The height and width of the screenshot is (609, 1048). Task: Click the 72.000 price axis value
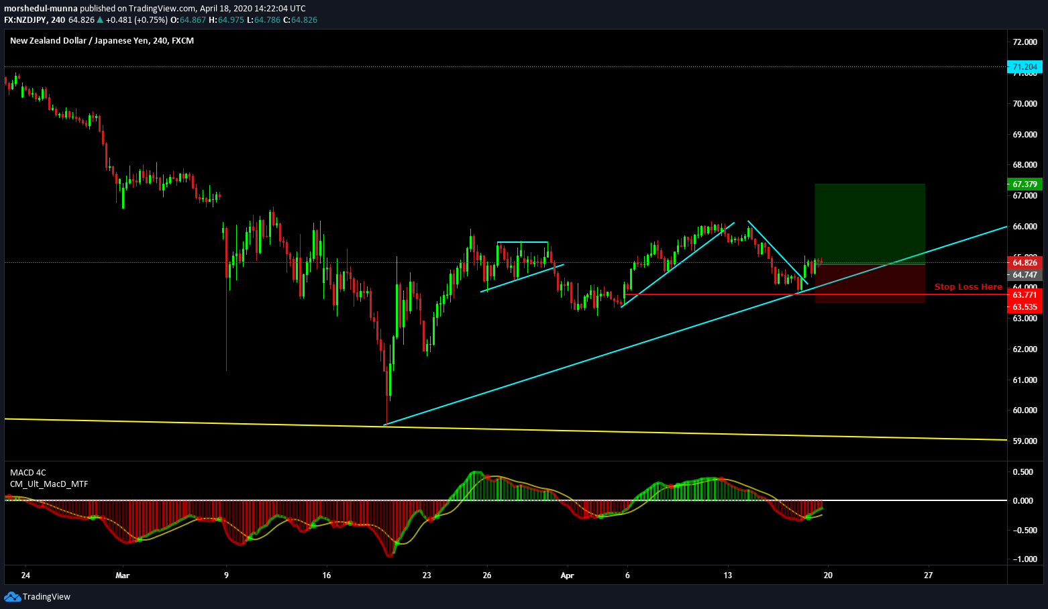click(1025, 42)
